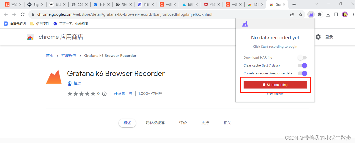The image size is (355, 143).
Task: Open the Chrome profile avatar
Action: point(345,15)
